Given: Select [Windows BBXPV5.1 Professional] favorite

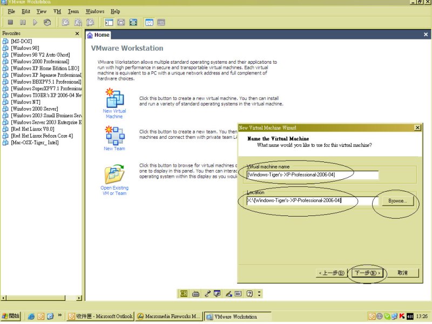Looking at the screenshot, I should tap(46, 82).
